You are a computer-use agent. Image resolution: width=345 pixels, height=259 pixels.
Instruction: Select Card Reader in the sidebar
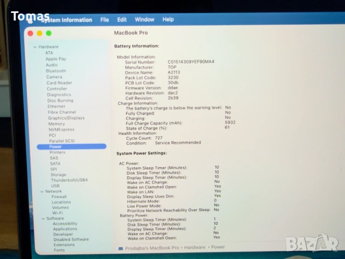(x=59, y=83)
